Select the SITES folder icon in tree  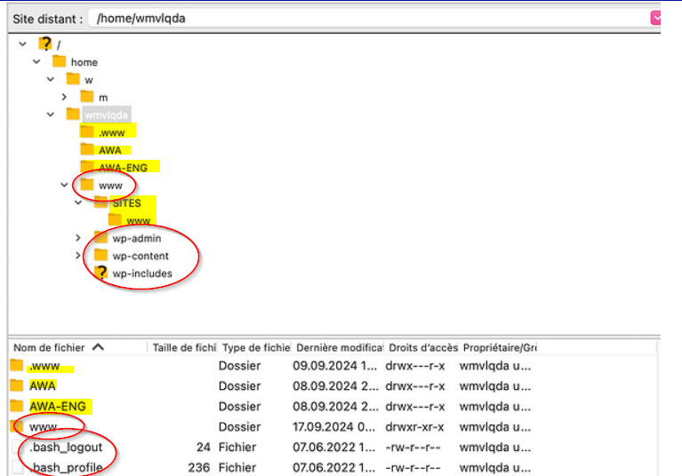pos(101,203)
